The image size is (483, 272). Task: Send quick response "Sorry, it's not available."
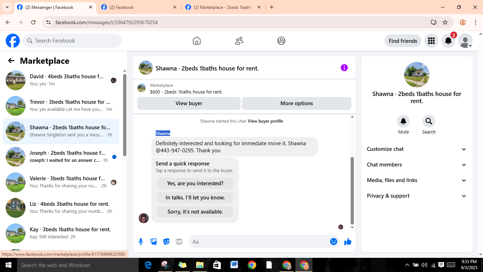(195, 212)
